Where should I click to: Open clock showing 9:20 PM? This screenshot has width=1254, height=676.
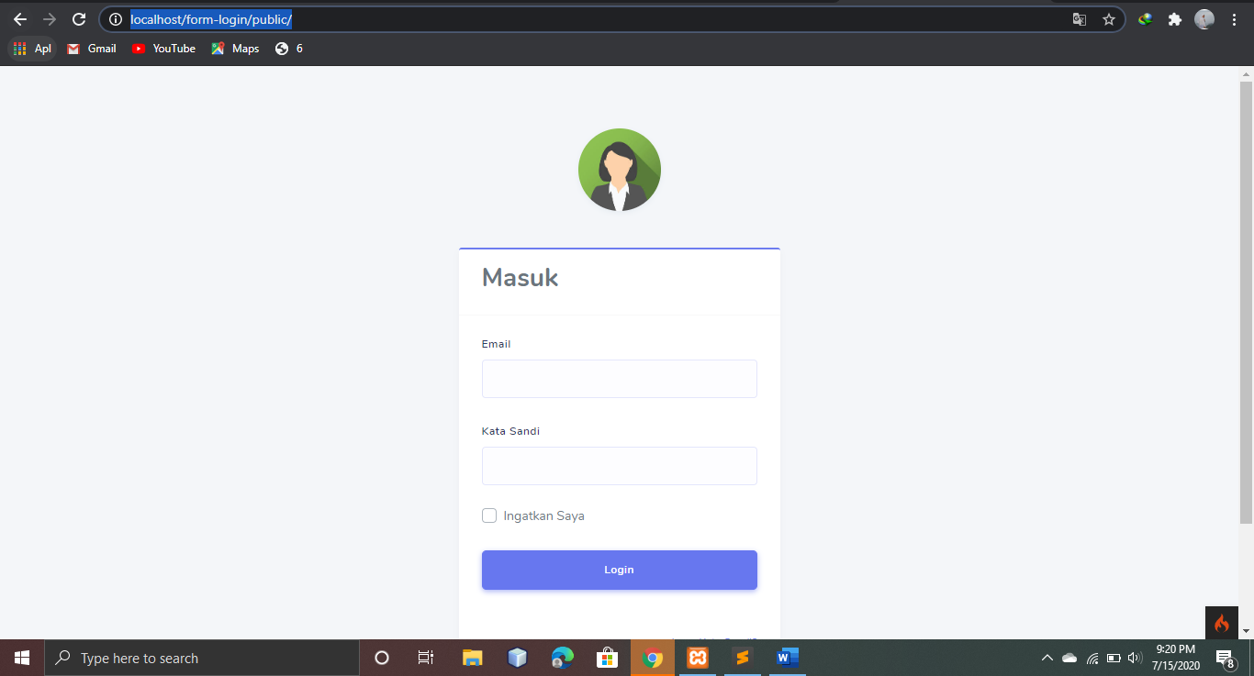(1176, 658)
